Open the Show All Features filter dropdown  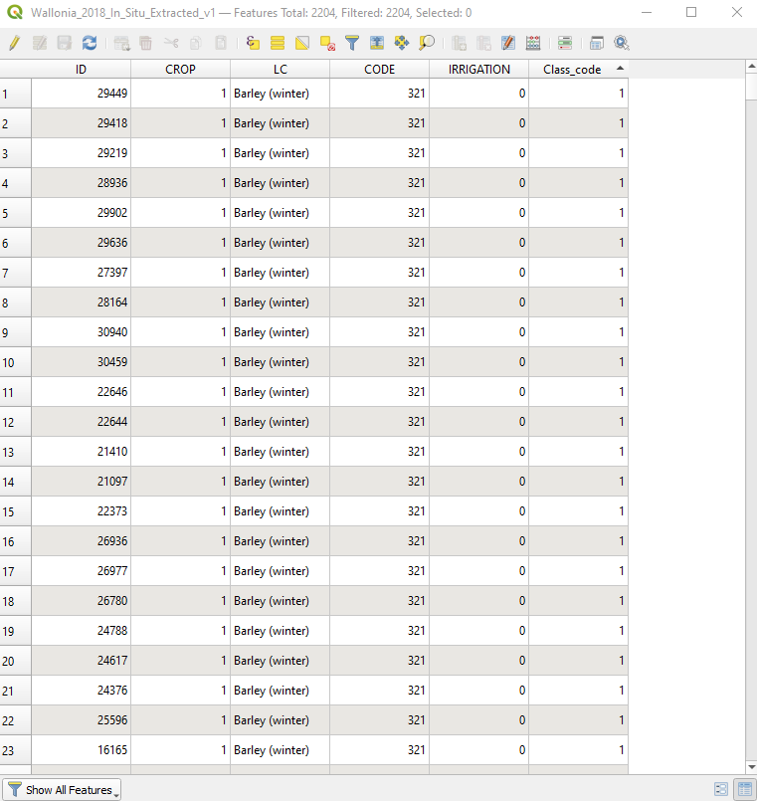point(62,790)
